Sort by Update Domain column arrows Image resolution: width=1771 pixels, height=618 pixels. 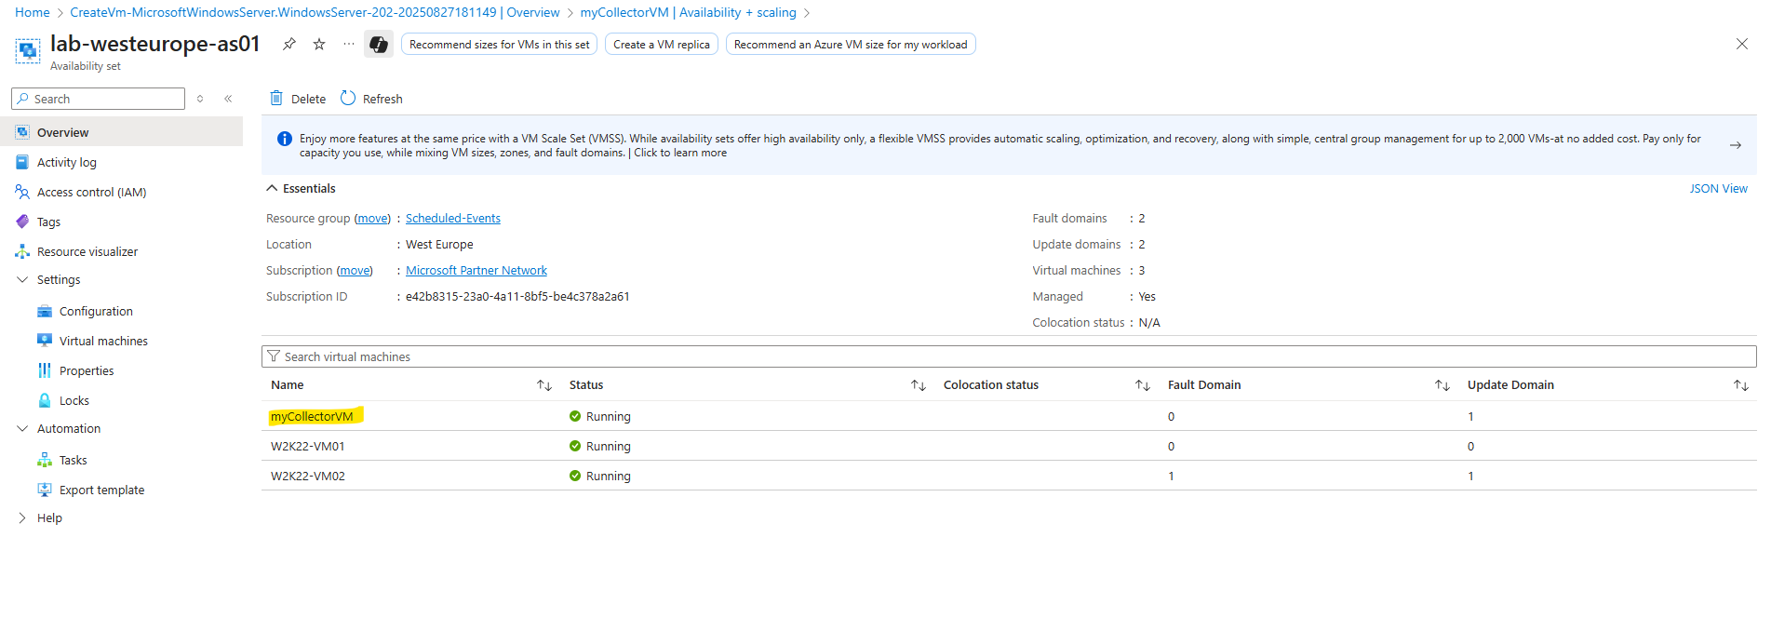(1741, 385)
